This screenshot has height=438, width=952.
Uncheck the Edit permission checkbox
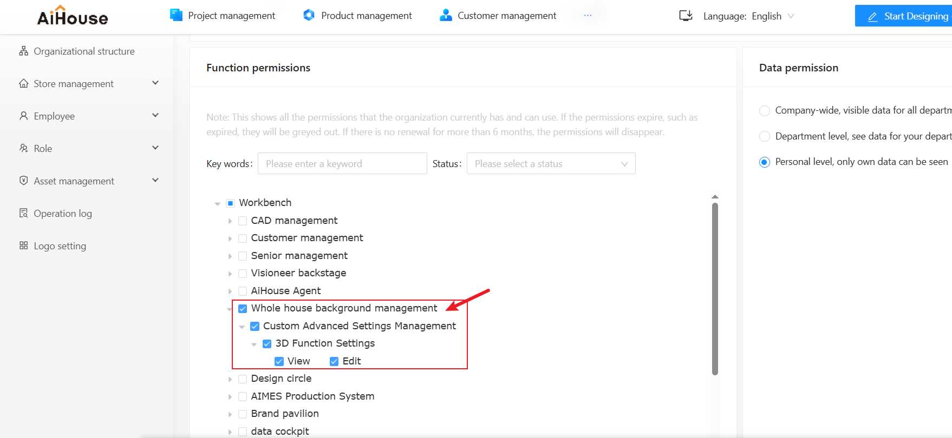(x=334, y=361)
